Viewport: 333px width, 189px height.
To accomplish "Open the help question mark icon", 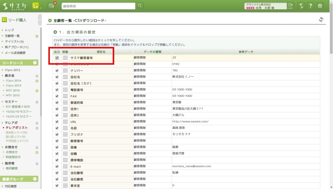I will pos(310,6).
